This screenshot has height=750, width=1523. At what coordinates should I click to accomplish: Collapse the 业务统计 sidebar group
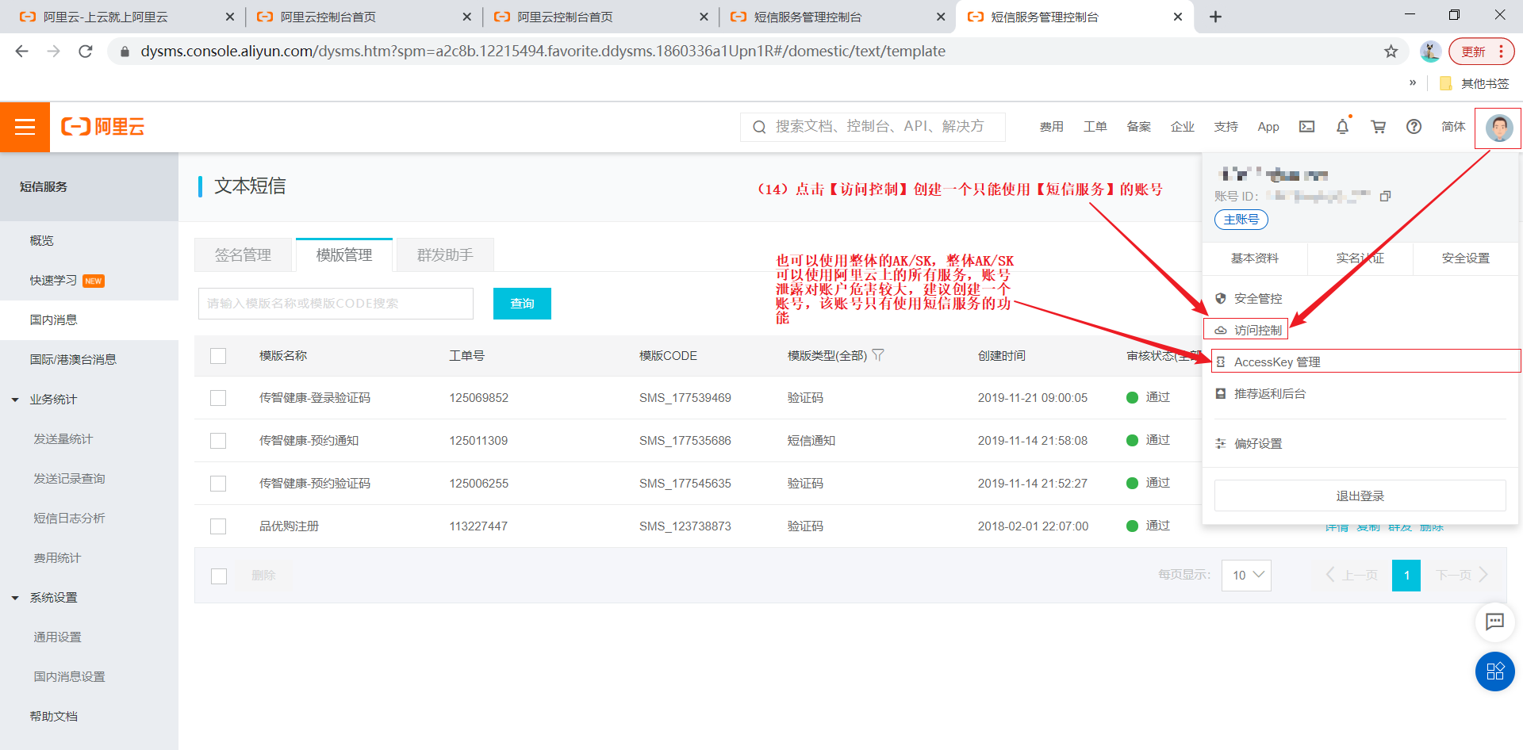15,400
